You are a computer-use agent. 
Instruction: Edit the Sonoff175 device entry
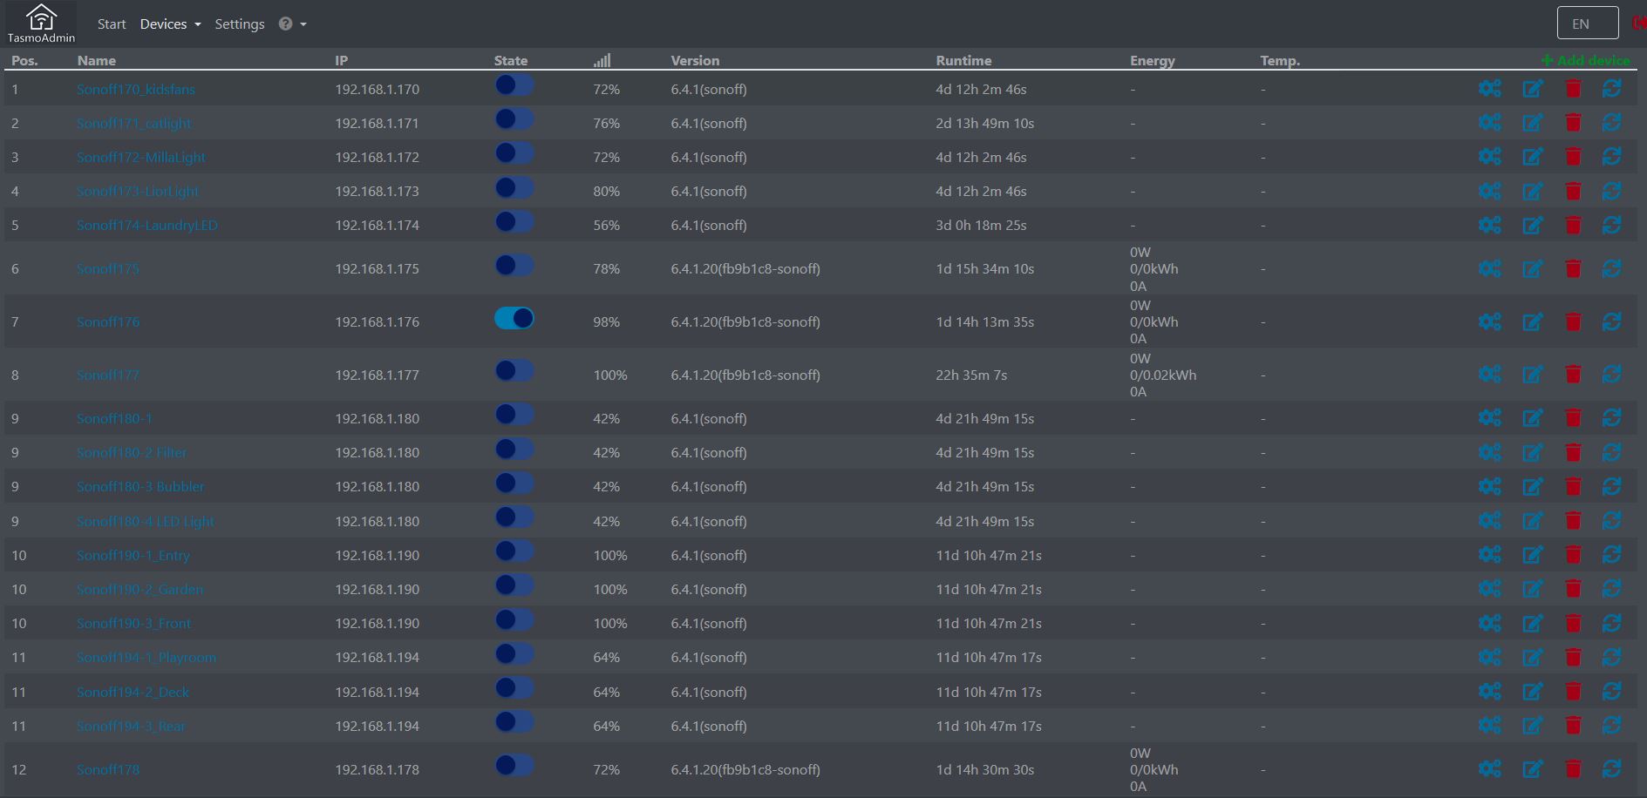[x=1532, y=268]
